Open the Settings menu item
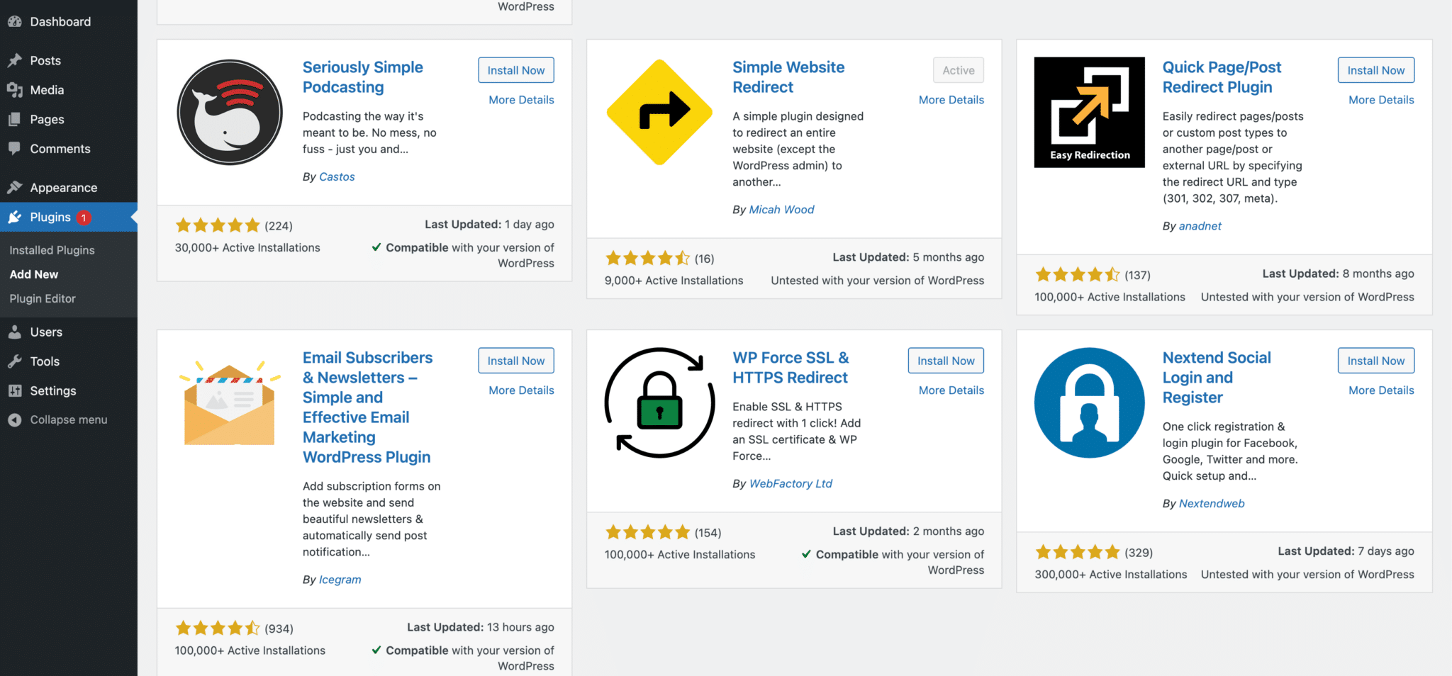This screenshot has width=1452, height=676. pos(52,390)
